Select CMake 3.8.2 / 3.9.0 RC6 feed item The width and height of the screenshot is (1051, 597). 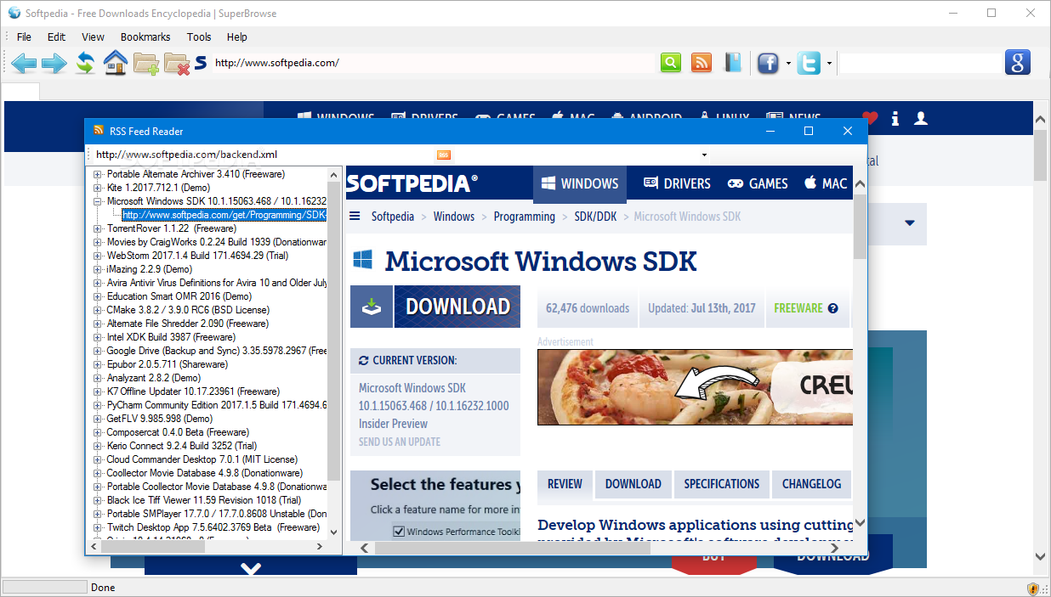[x=188, y=310]
